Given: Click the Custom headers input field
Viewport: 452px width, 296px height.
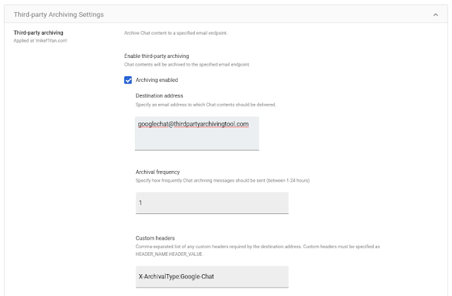Looking at the screenshot, I should click(x=212, y=277).
